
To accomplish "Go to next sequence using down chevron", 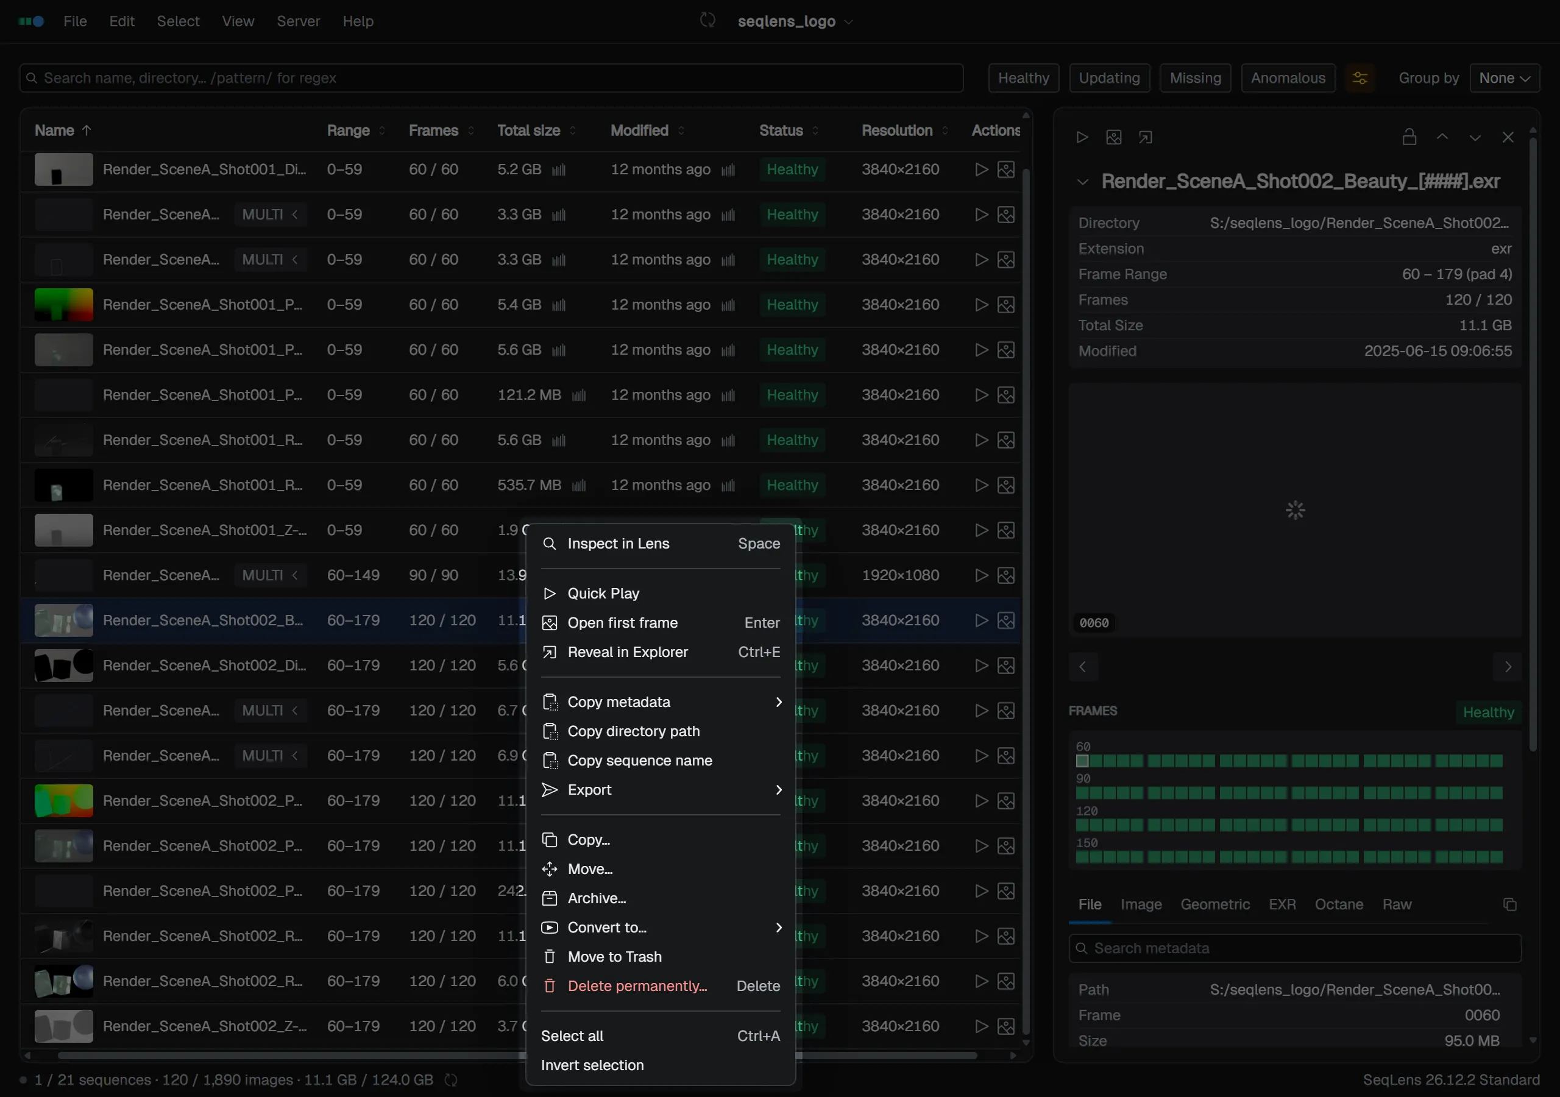I will coord(1475,137).
